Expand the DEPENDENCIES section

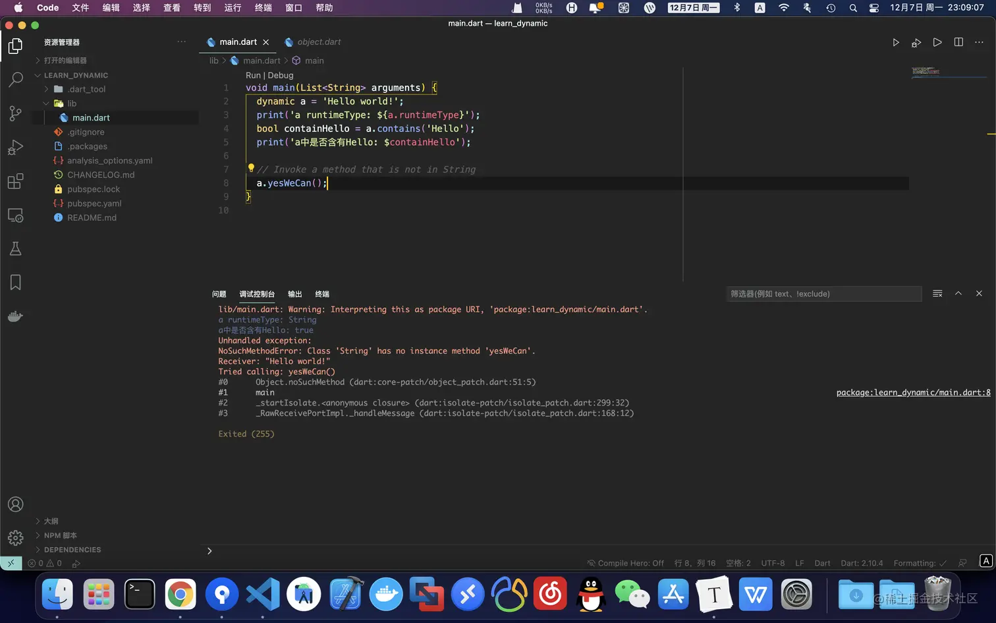(x=72, y=550)
